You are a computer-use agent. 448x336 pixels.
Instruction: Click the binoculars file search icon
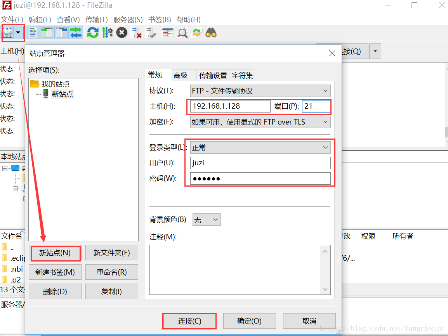click(x=211, y=33)
